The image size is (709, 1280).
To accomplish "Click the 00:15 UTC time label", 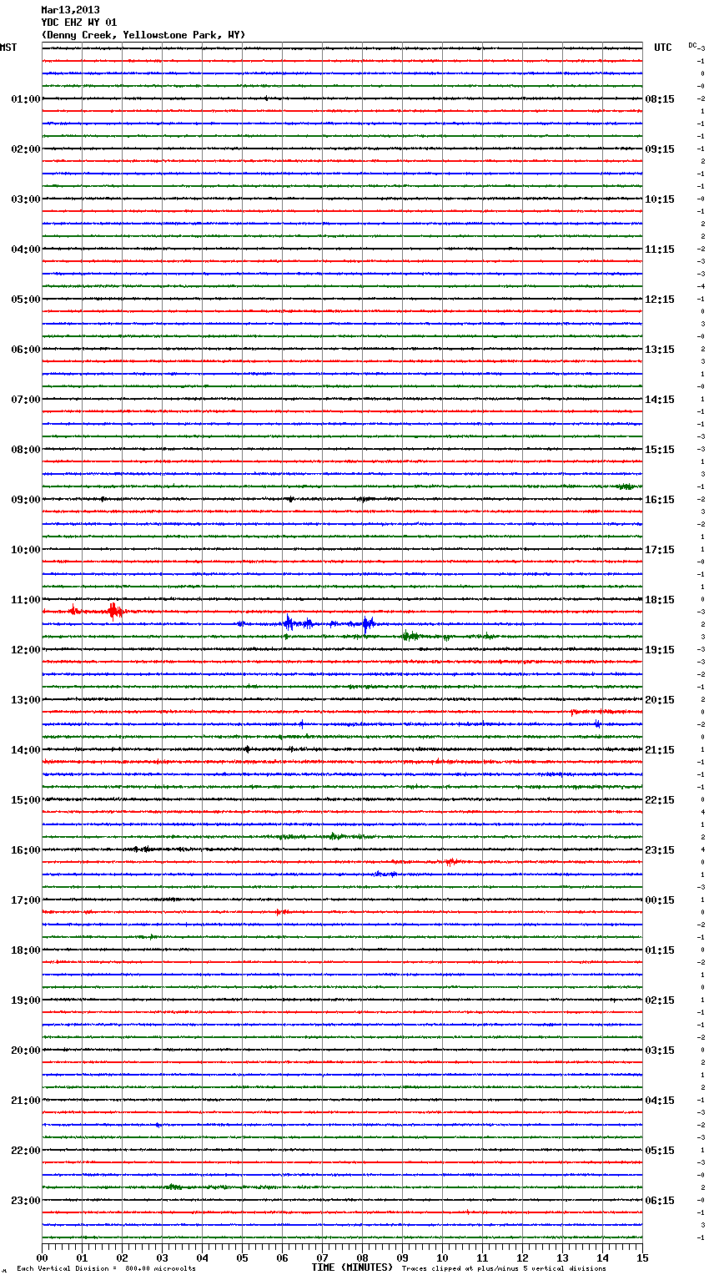I will [x=660, y=900].
